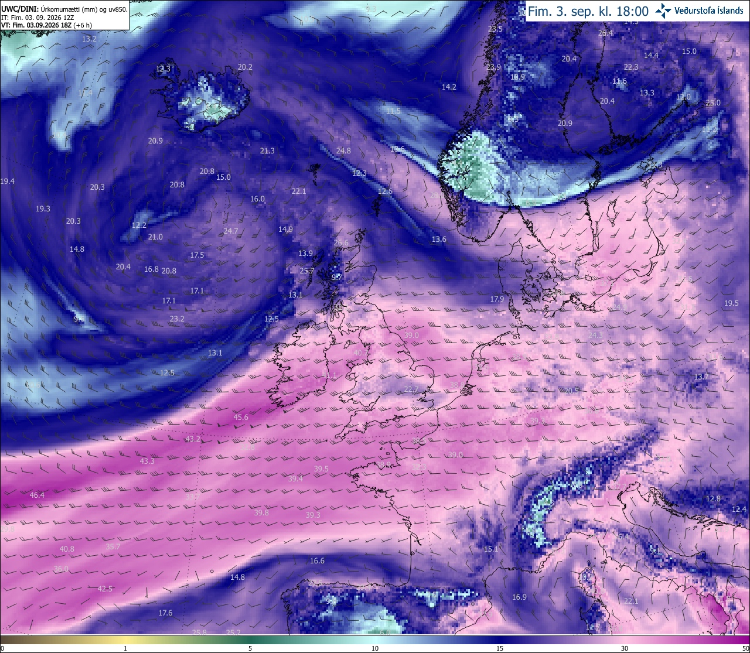Click the 46.4 value over the Atlantic
750x653 pixels.
click(37, 495)
